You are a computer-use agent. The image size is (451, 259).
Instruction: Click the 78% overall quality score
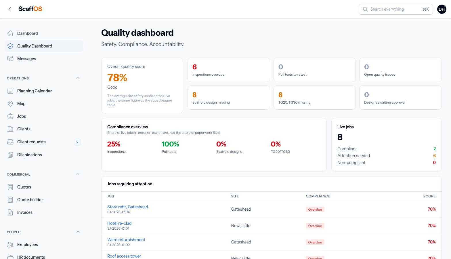(117, 77)
